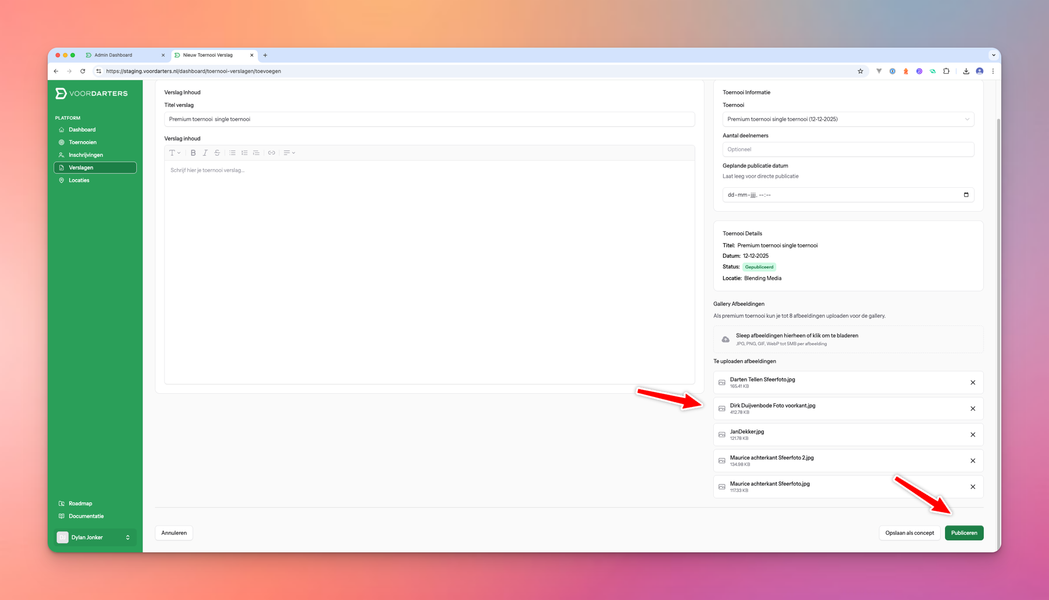Toggle bold formatting in the editor

pyautogui.click(x=193, y=153)
